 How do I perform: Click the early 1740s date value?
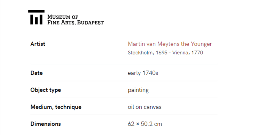[x=143, y=73]
